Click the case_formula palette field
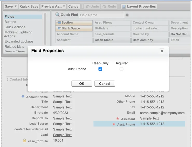 112,34
